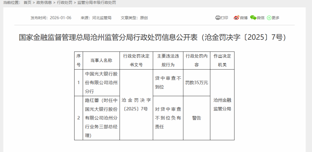Share via the 微博 text link

tap(244, 18)
